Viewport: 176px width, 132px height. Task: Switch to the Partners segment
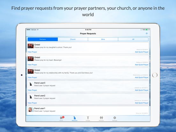coord(43,39)
